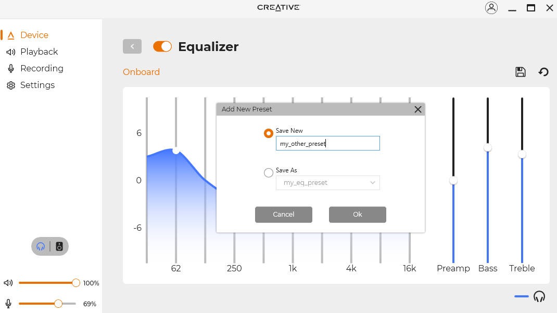Select the headphones output icon in sidebar
557x313 pixels.
point(41,246)
